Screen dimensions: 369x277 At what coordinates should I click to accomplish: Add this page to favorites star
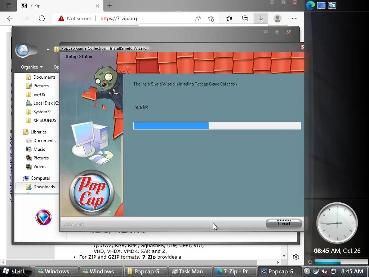(211, 18)
